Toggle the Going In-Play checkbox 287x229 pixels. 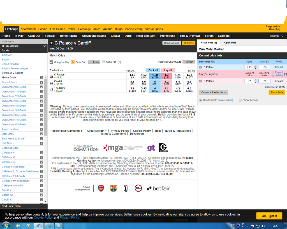(x=52, y=62)
